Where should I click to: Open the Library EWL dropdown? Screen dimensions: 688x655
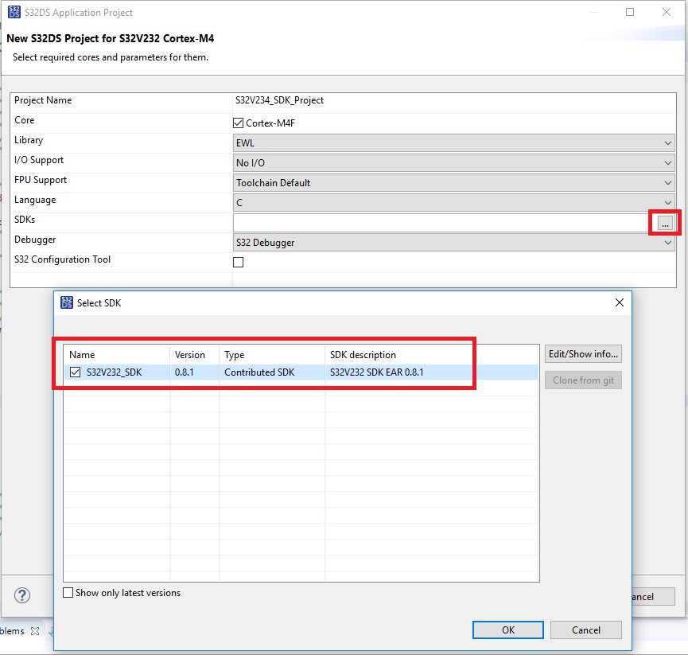coord(453,143)
